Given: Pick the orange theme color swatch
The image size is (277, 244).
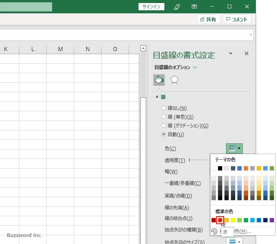Looking at the screenshot, I should (x=246, y=168).
